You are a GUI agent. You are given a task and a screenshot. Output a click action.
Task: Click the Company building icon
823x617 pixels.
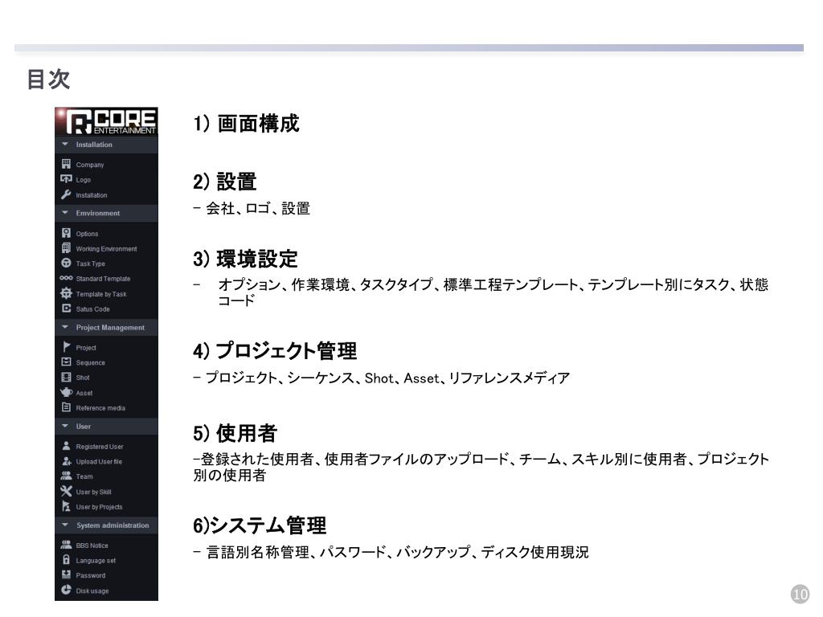click(x=66, y=164)
